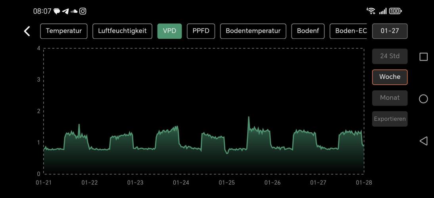Tap the mobile signal bars icon
434x198 pixels.
click(383, 11)
